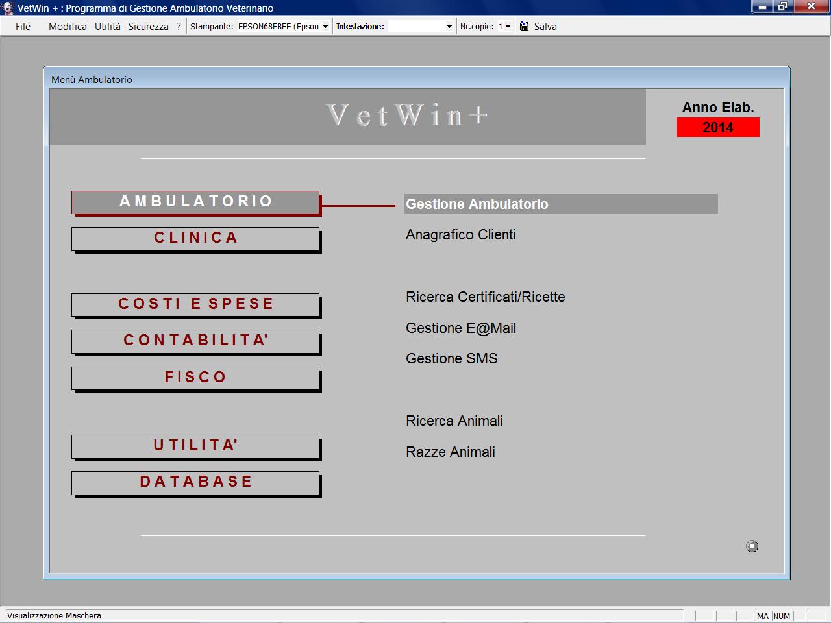
Task: Click Visualizzazione Maschera status text
Action: (54, 616)
